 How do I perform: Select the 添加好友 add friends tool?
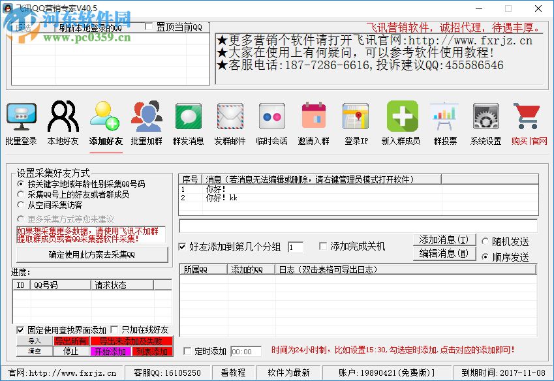click(104, 124)
